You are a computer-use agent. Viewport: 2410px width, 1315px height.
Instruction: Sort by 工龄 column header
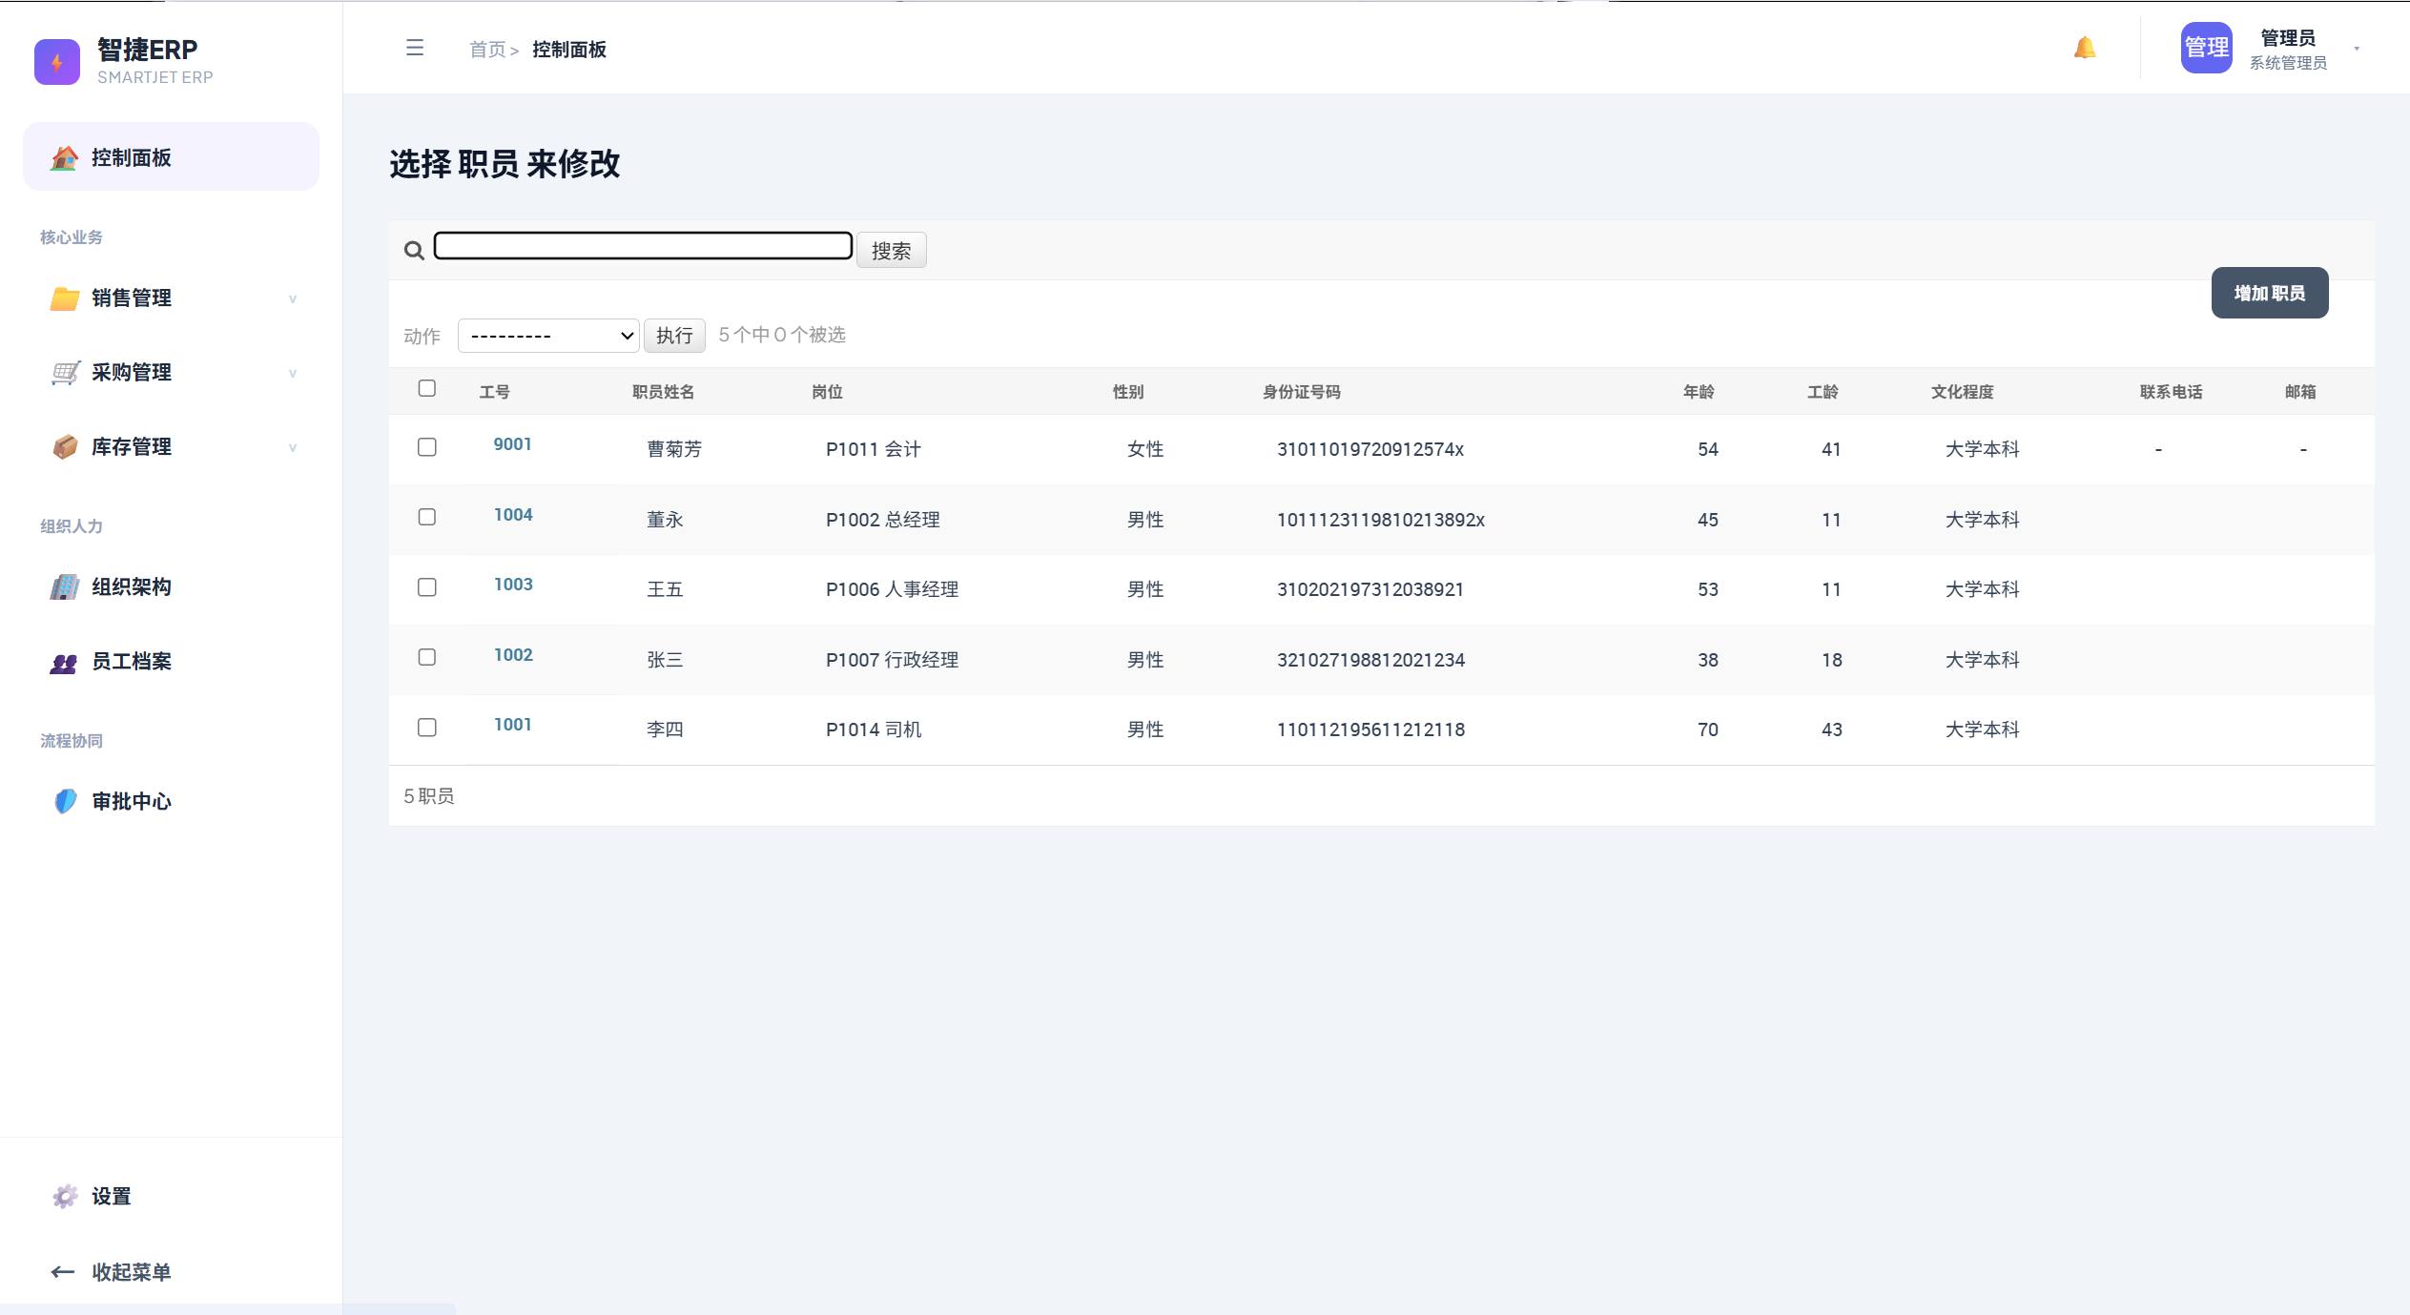[1823, 392]
